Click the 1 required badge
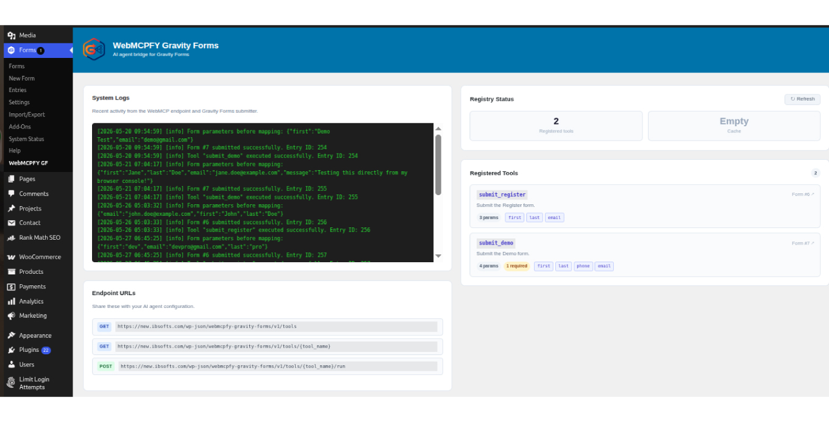 pyautogui.click(x=517, y=266)
